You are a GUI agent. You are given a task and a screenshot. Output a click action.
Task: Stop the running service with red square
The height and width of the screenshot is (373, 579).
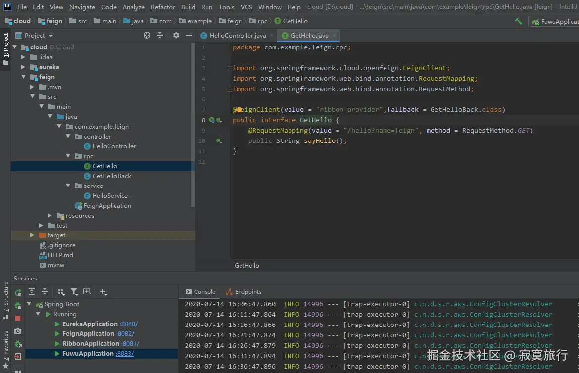[x=18, y=318]
